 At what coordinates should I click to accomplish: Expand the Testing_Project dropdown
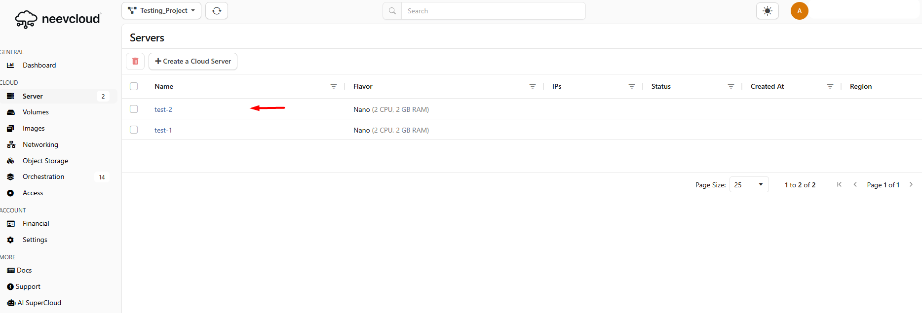pos(161,11)
